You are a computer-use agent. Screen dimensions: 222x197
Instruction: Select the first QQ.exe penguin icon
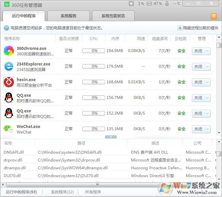(8, 98)
